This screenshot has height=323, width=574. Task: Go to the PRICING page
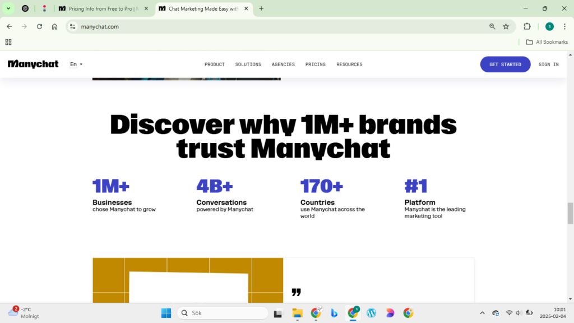coord(316,64)
